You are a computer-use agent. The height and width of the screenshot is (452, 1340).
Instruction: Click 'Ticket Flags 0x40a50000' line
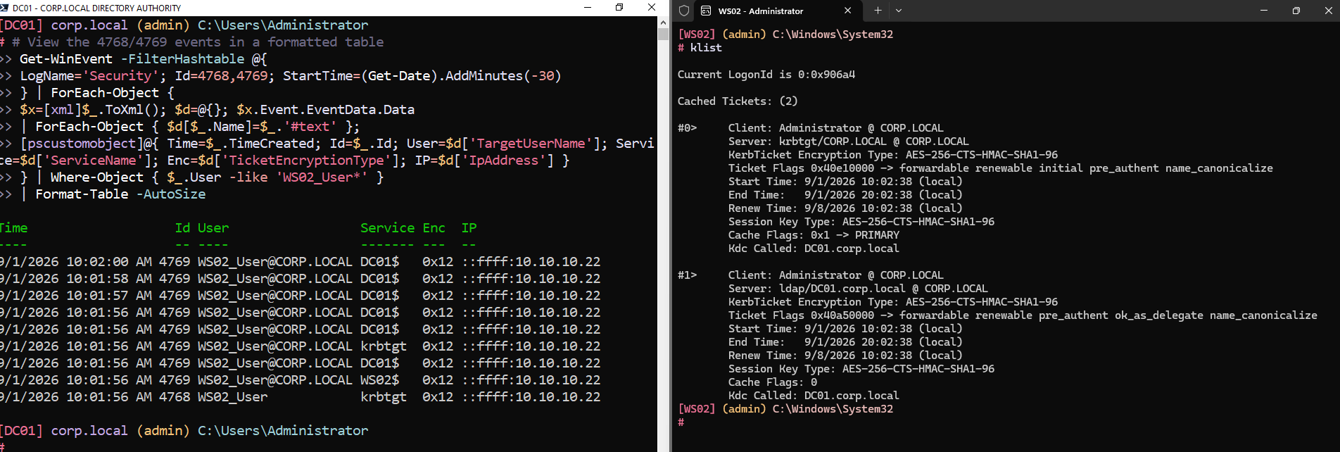click(x=1023, y=315)
